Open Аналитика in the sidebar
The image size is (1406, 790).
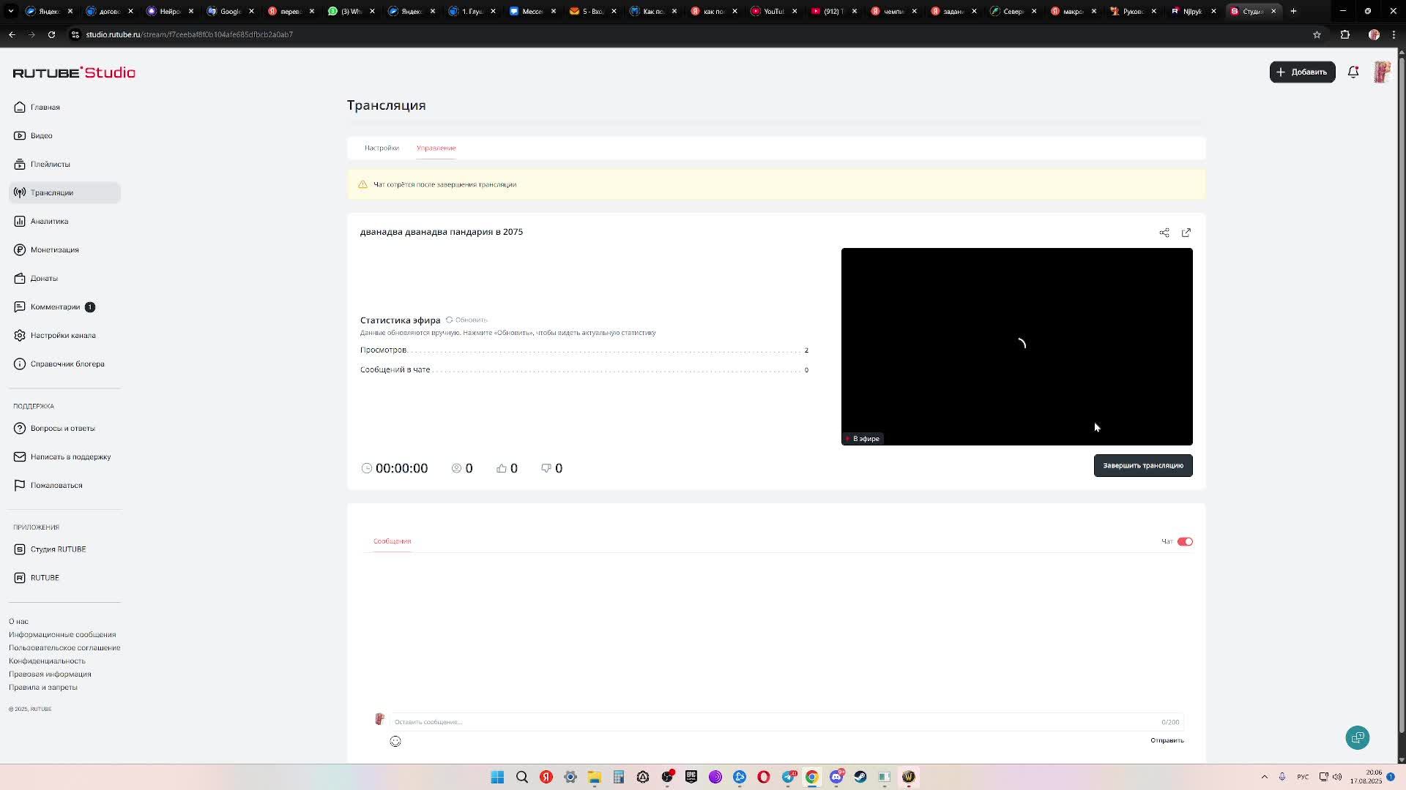click(49, 221)
